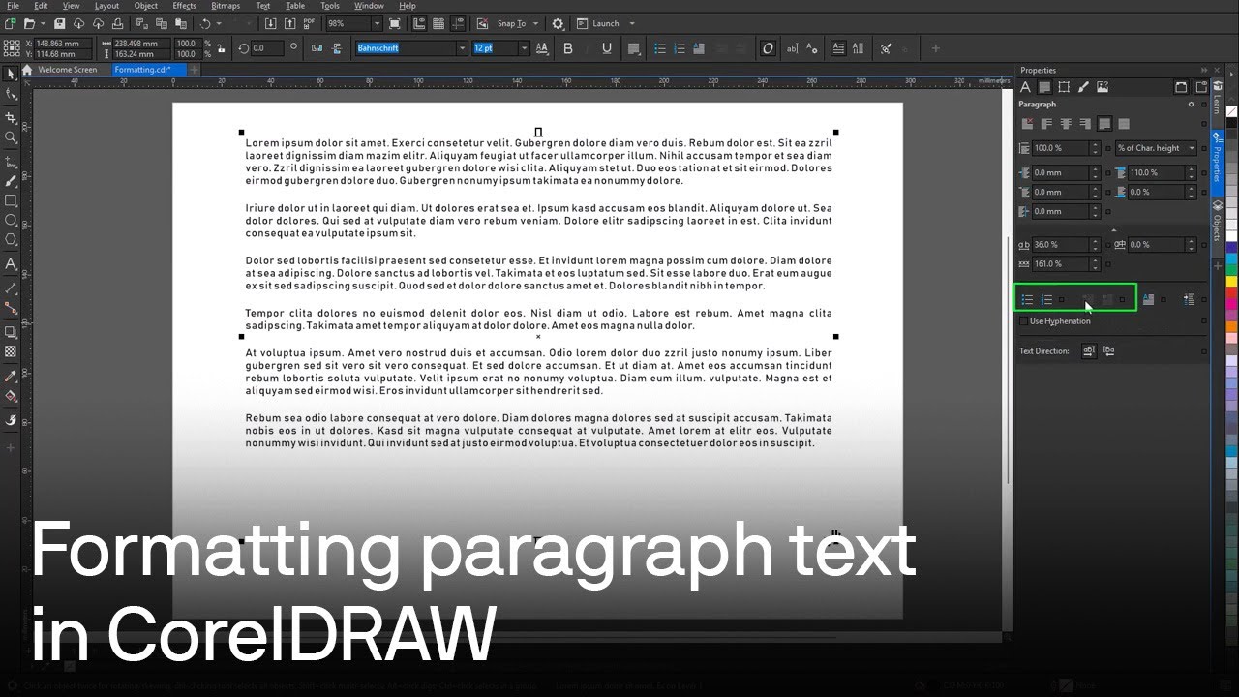
Task: Add new document tab with plus button
Action: pyautogui.click(x=194, y=70)
